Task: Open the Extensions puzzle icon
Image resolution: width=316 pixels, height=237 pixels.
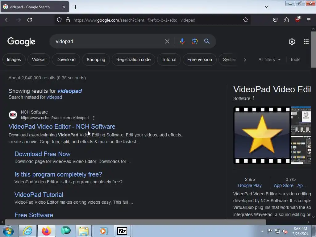Action: (x=286, y=20)
